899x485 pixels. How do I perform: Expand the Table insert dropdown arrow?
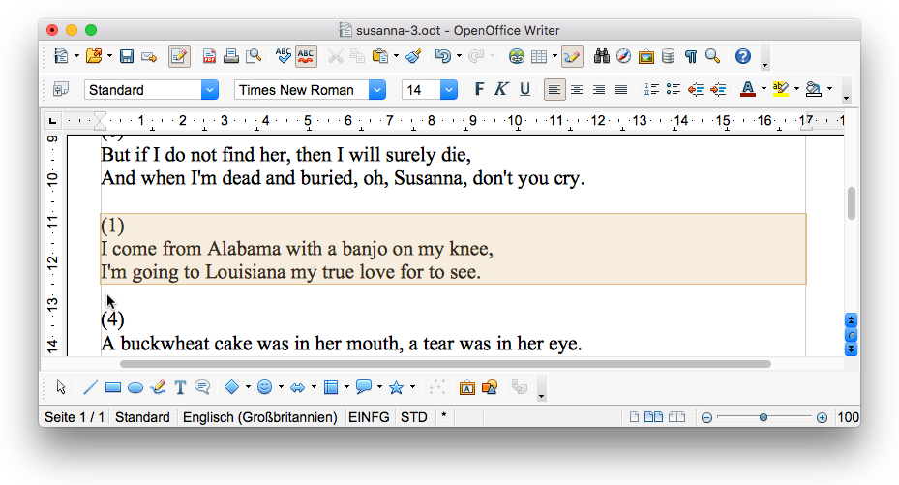click(x=554, y=56)
